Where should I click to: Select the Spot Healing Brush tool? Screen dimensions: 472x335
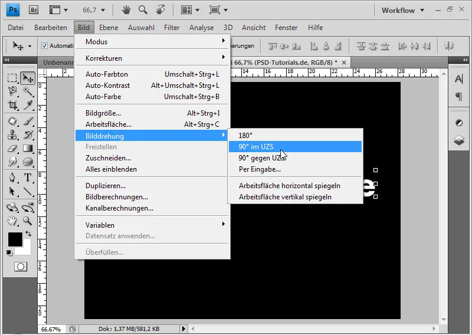[12, 121]
